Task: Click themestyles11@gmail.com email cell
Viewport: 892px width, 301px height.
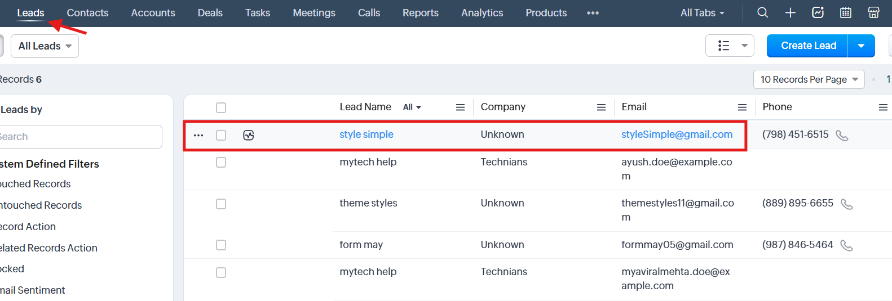Action: click(x=678, y=210)
